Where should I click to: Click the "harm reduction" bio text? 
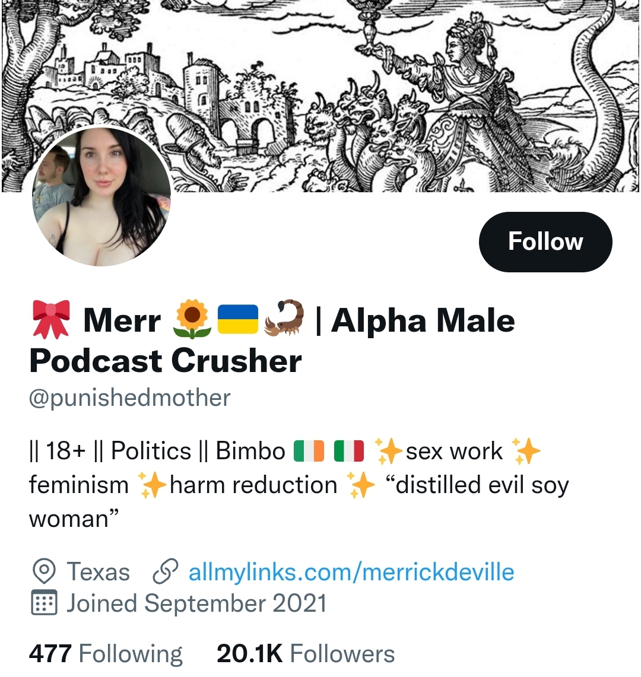tap(253, 485)
